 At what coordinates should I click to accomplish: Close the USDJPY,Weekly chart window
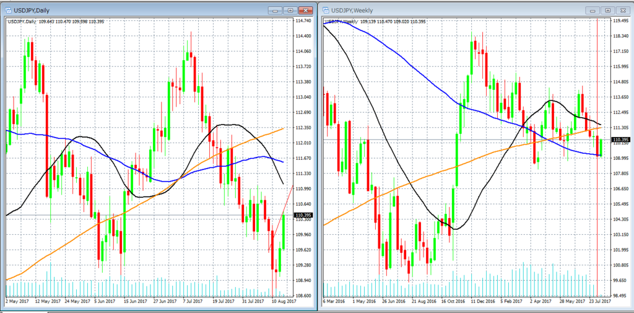click(623, 10)
